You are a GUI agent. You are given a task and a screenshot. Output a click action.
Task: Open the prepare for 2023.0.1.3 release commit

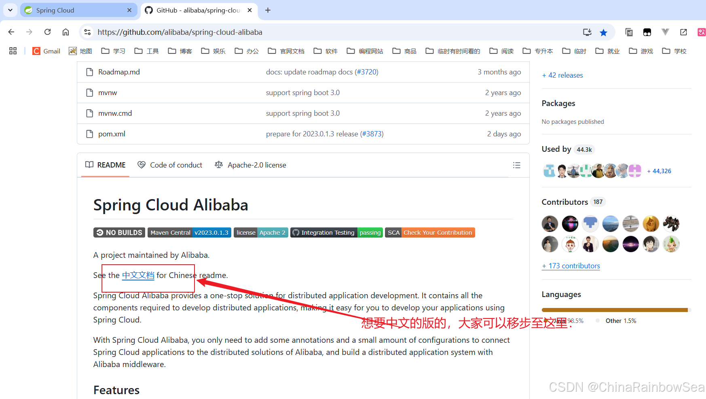pos(312,134)
